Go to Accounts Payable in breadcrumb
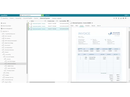130x97 pixels. point(28,18)
